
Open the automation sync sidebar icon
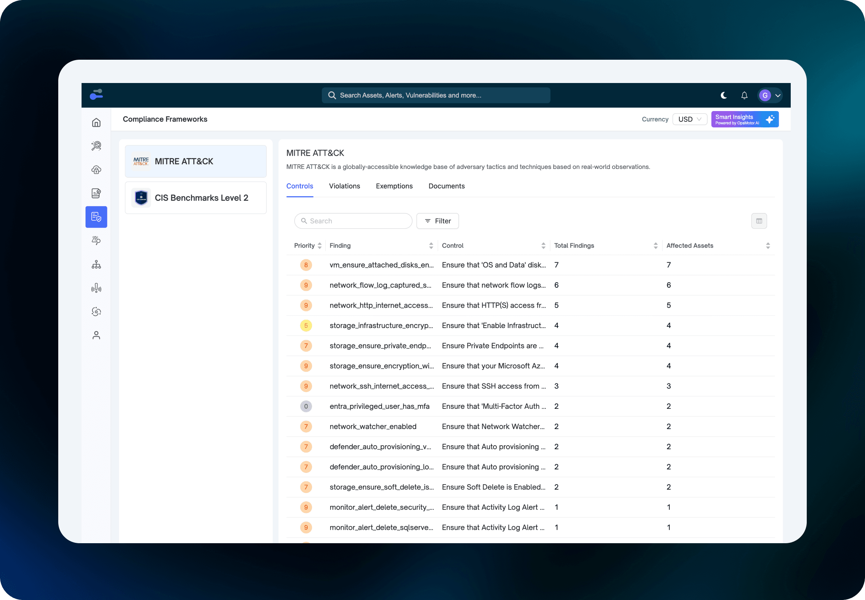pyautogui.click(x=96, y=312)
